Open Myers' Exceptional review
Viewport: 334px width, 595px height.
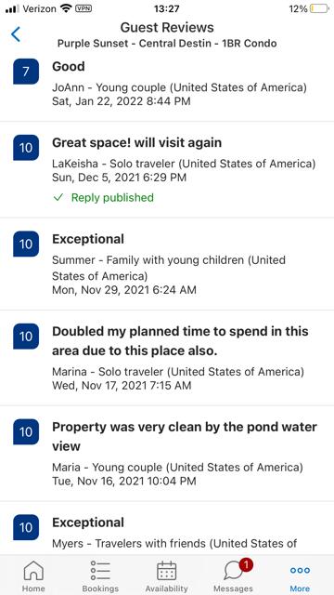[x=167, y=528]
